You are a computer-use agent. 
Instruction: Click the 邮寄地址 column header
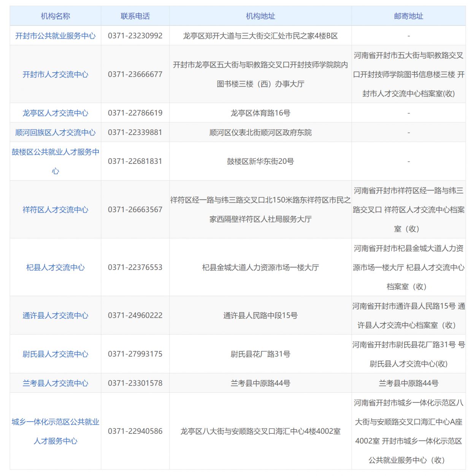pos(409,16)
